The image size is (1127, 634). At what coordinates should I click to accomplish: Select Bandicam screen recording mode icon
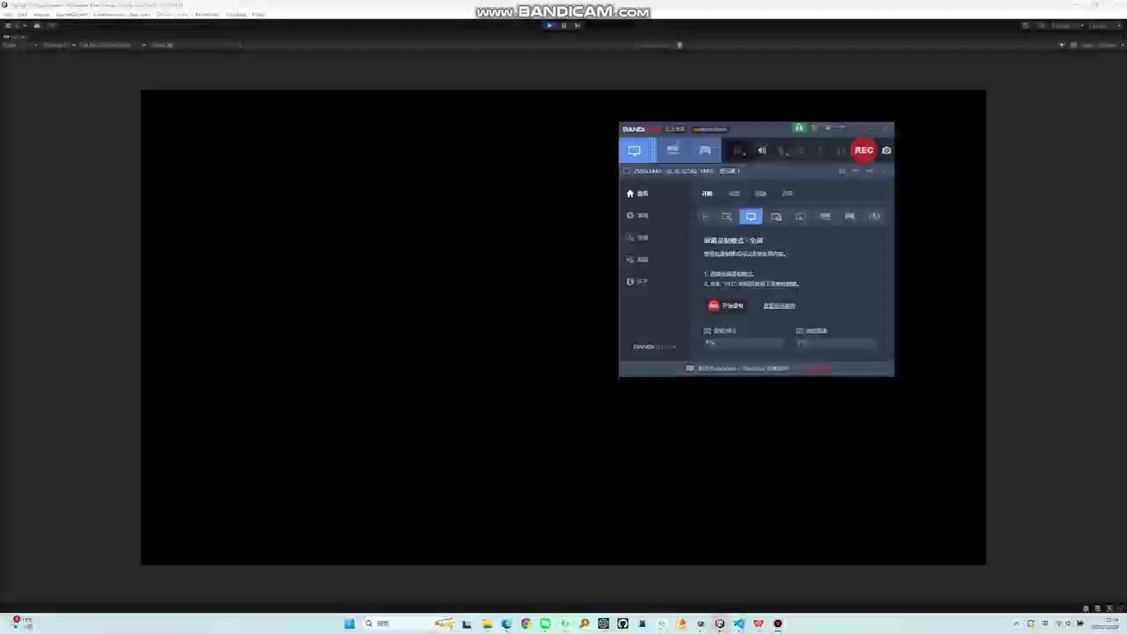coord(634,151)
